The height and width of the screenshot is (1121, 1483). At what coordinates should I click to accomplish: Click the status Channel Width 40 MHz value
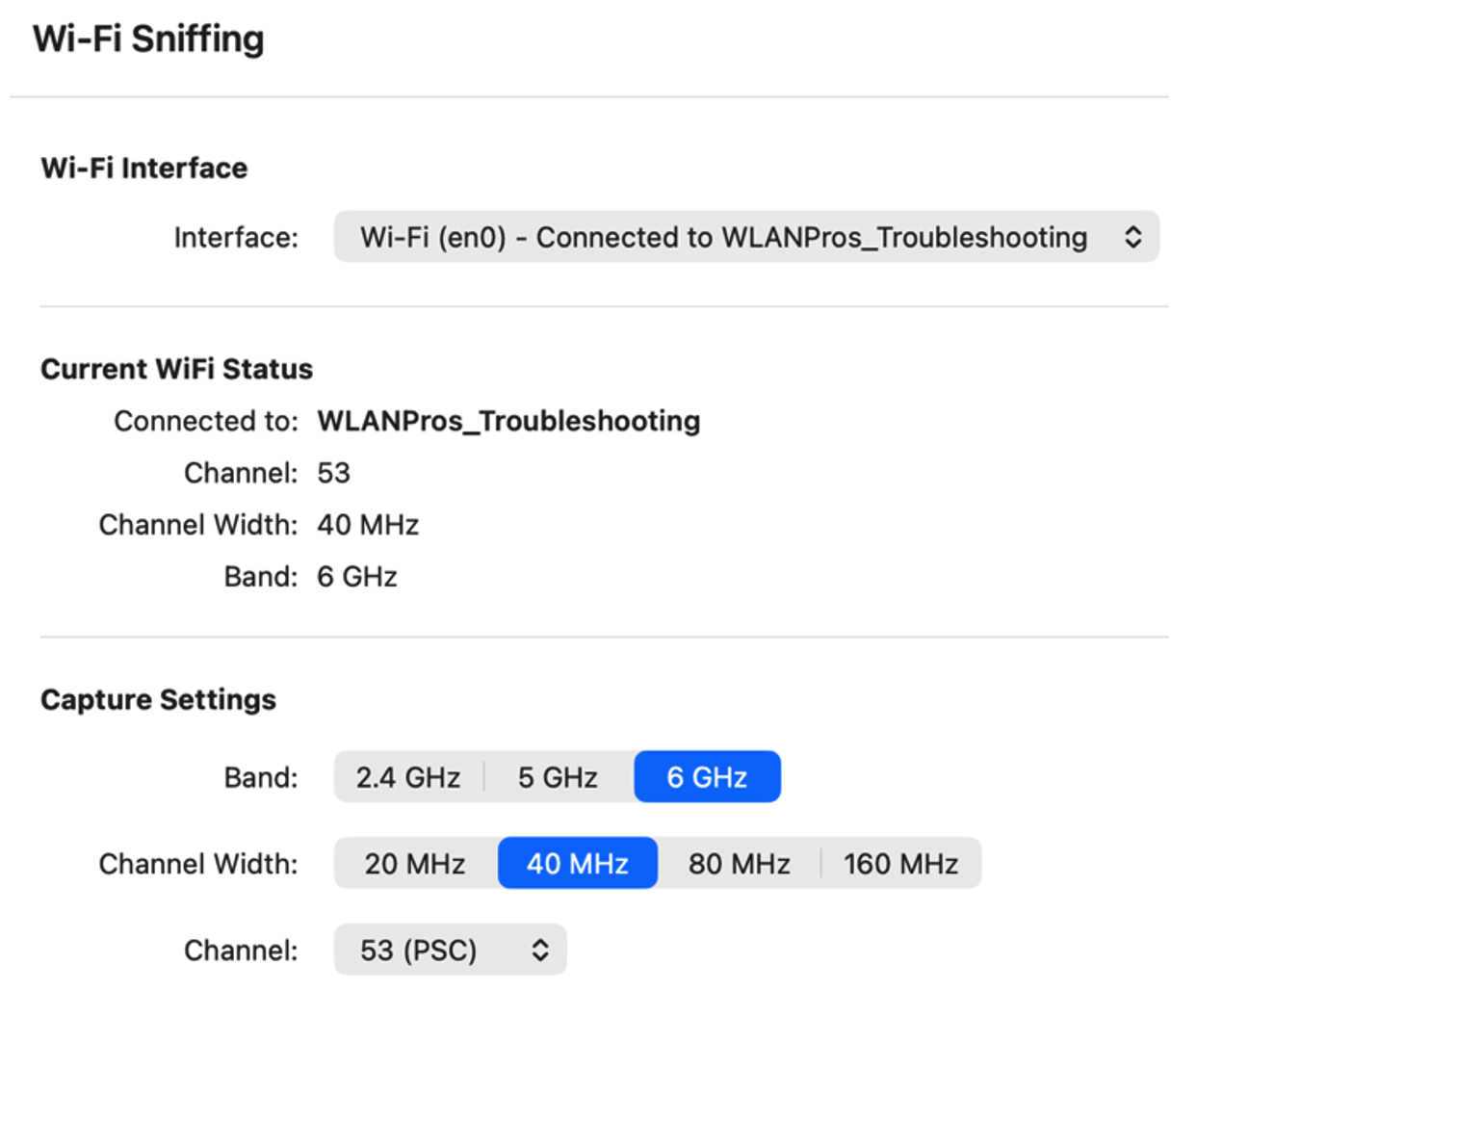[368, 525]
